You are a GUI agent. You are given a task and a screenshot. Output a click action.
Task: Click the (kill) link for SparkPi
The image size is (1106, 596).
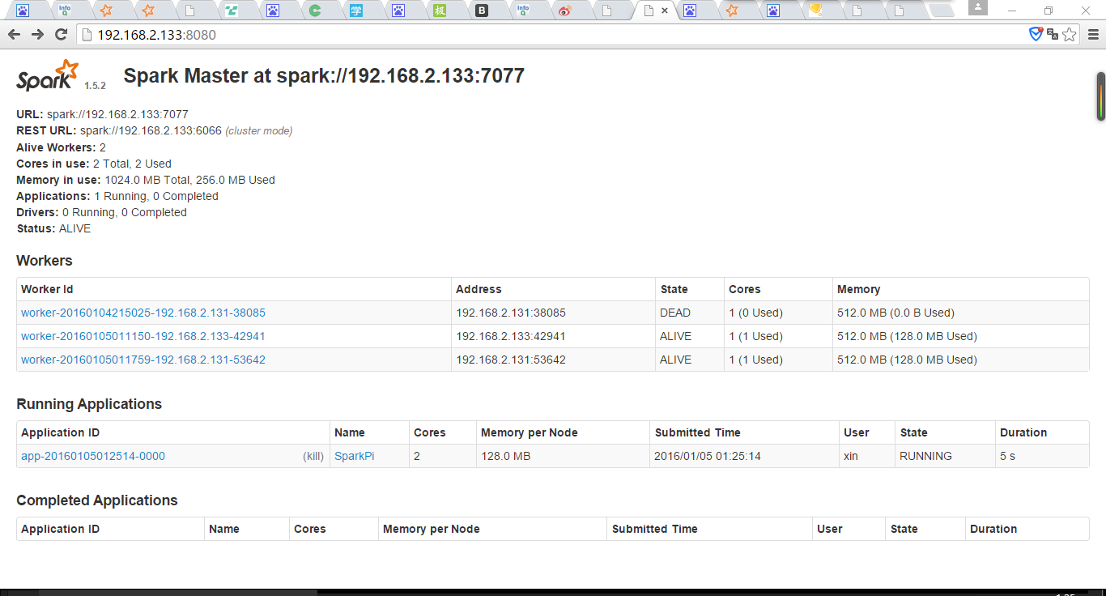tap(312, 456)
